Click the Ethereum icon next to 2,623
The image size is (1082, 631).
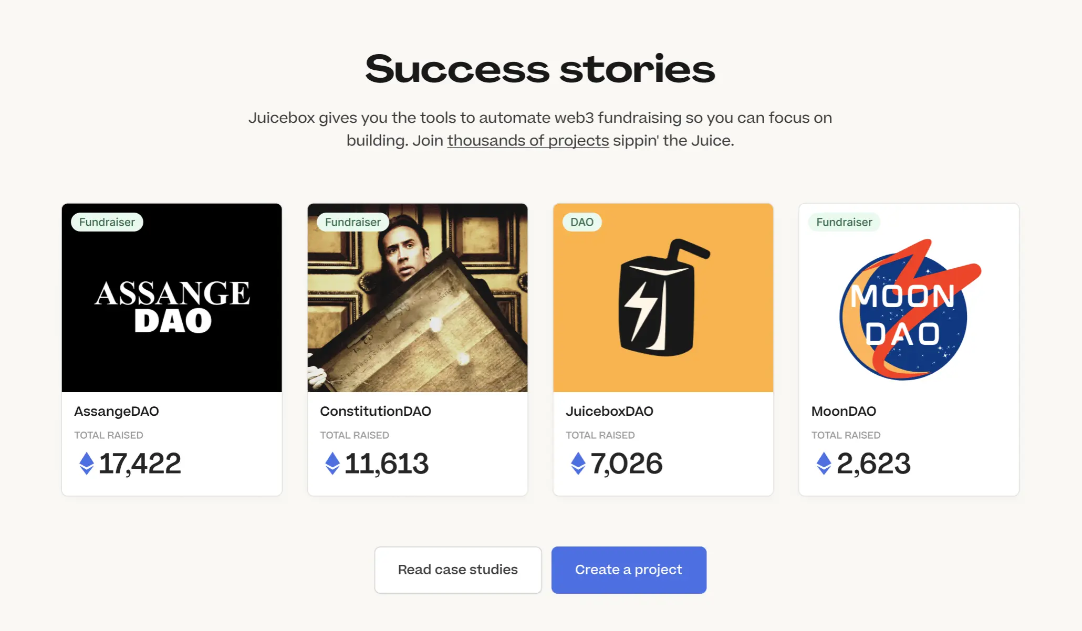[x=823, y=462]
